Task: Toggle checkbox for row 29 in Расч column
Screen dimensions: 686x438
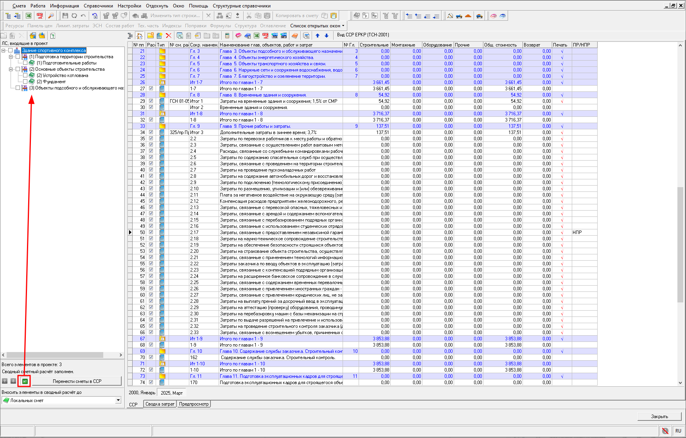Action: [x=151, y=101]
